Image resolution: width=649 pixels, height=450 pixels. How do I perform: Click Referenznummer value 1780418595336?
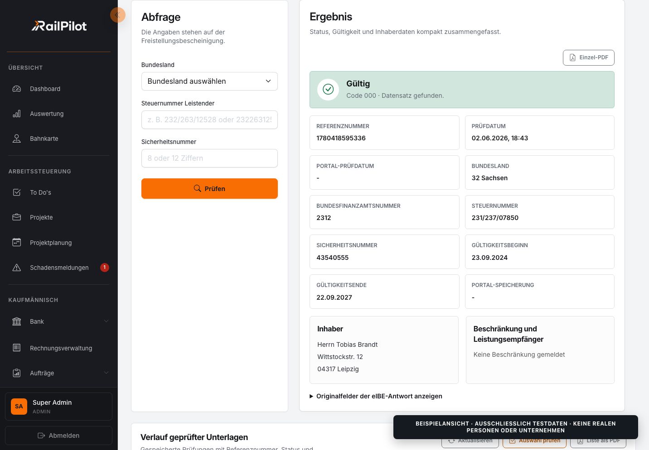pyautogui.click(x=341, y=138)
